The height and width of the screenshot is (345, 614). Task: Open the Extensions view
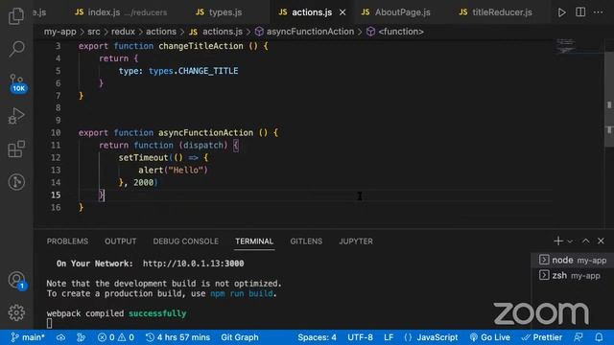[x=16, y=149]
